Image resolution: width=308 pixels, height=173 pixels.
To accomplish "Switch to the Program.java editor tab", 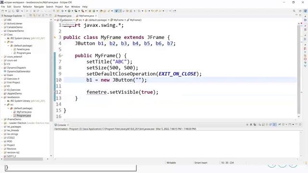I will pos(63,16).
